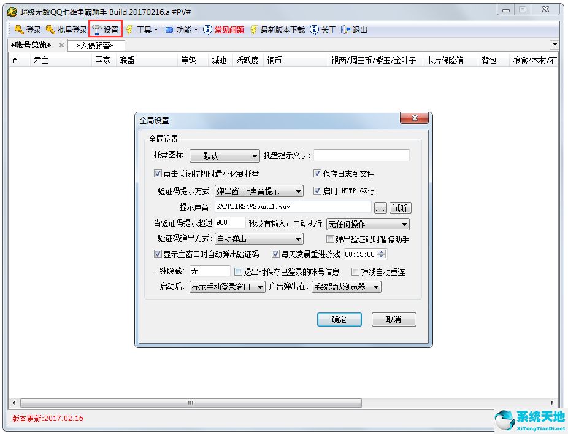The width and height of the screenshot is (568, 434).
Task: Open 托盘图标 dropdown showing 默认
Action: click(225, 156)
